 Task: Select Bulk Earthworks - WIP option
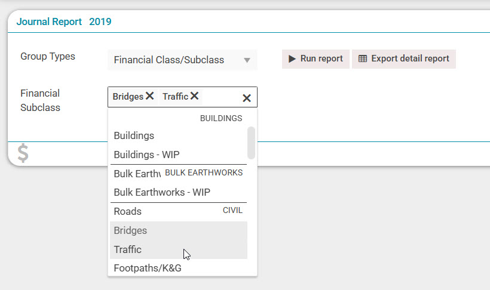click(x=161, y=192)
